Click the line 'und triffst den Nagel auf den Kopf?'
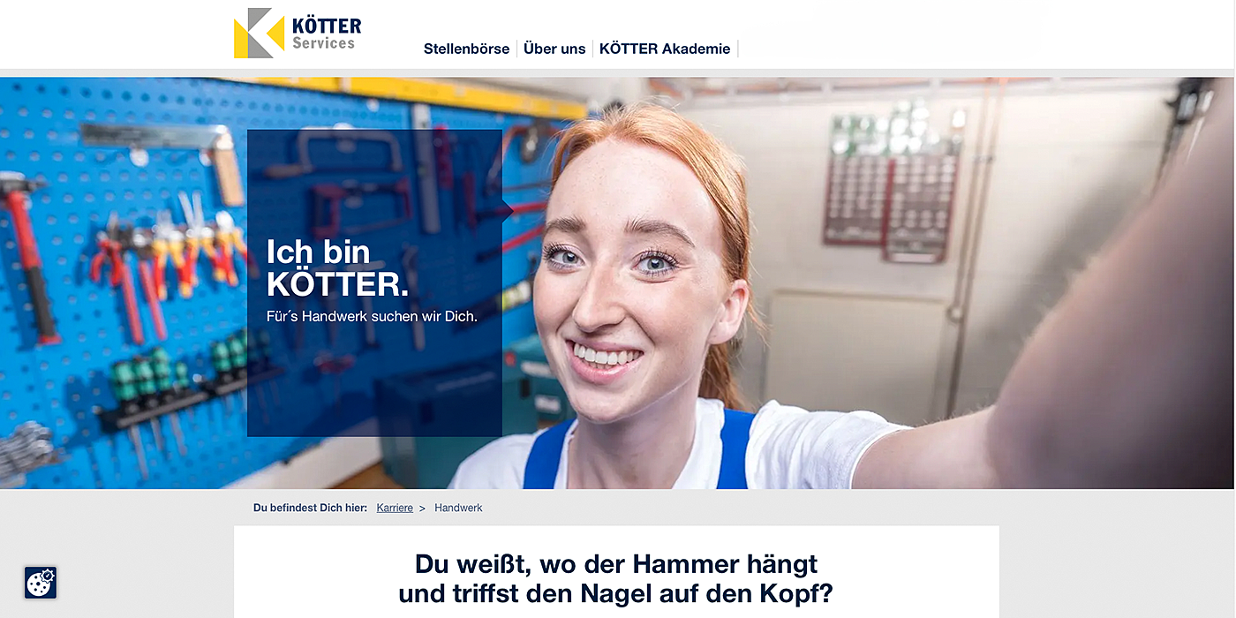Screen dimensions: 1236x618 [616, 593]
